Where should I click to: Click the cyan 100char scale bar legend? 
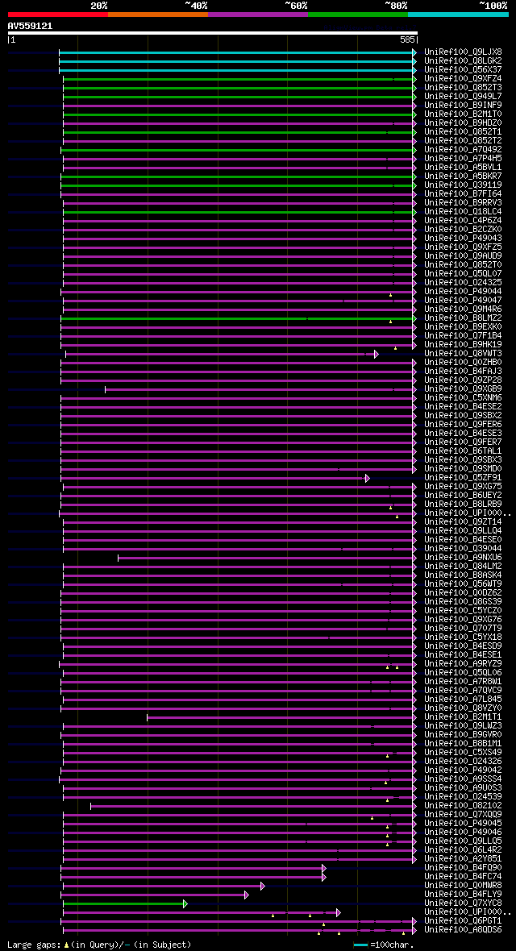[x=360, y=945]
